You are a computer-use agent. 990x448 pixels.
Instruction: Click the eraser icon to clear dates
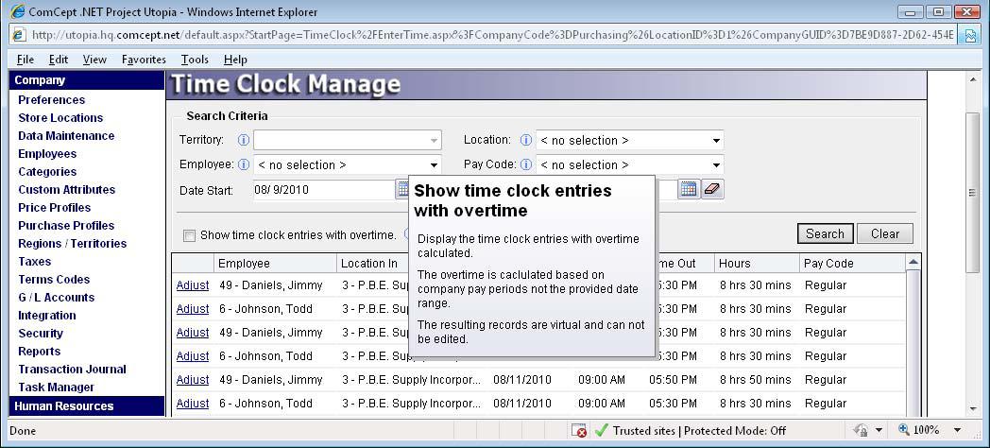click(712, 189)
